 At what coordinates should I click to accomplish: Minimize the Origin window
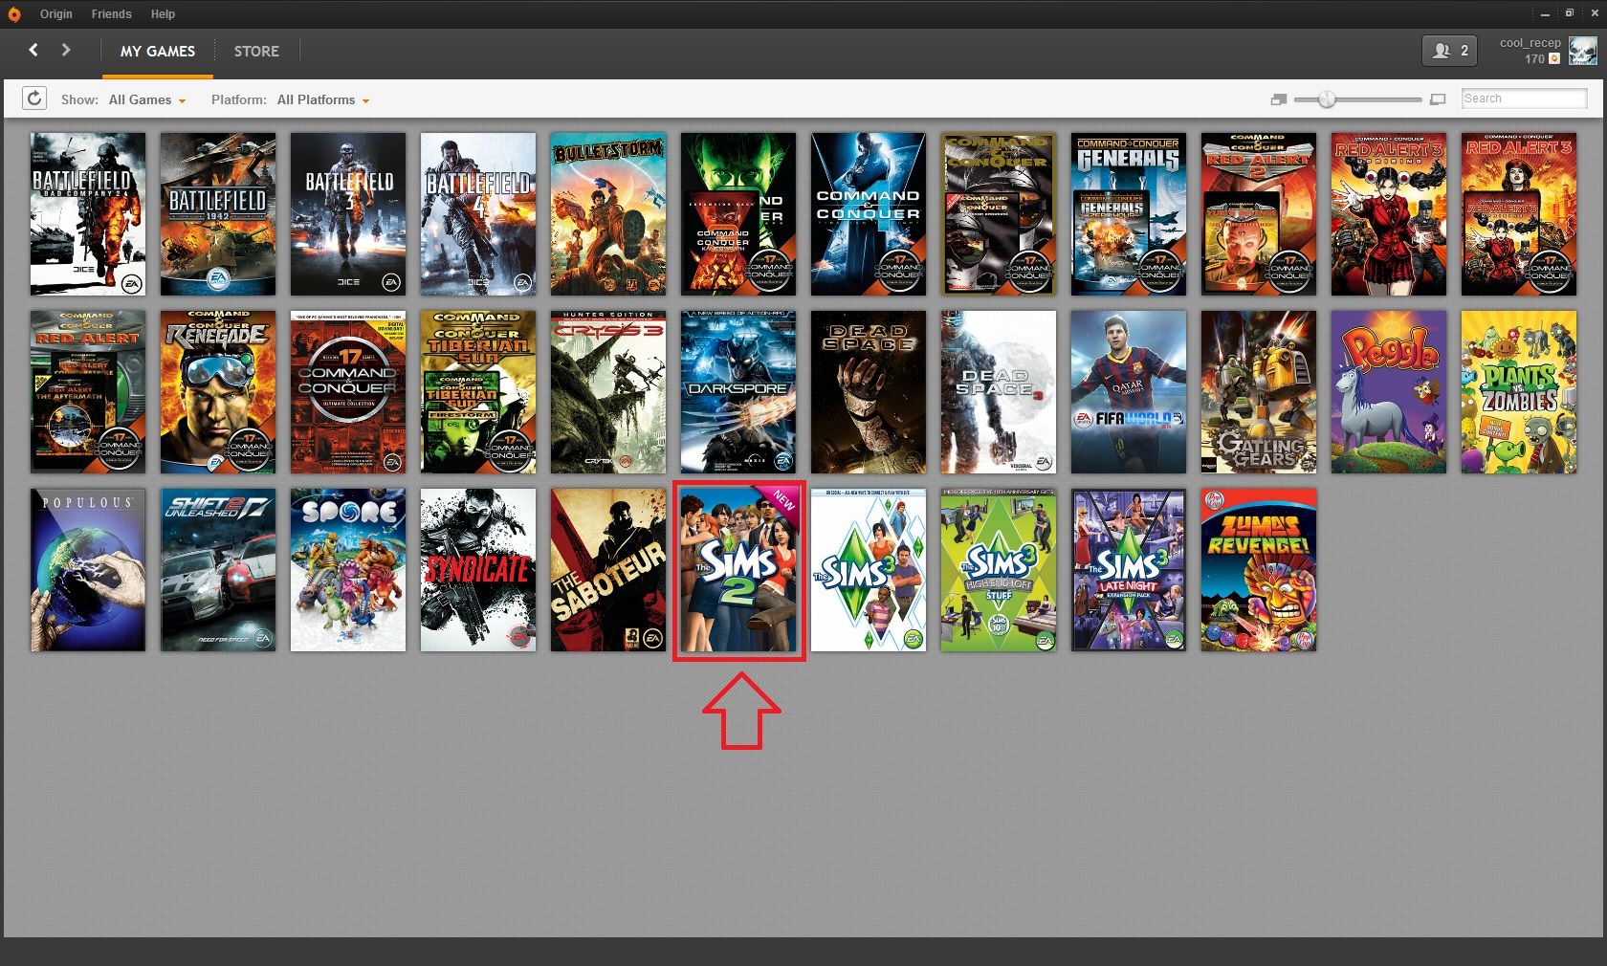pos(1546,14)
